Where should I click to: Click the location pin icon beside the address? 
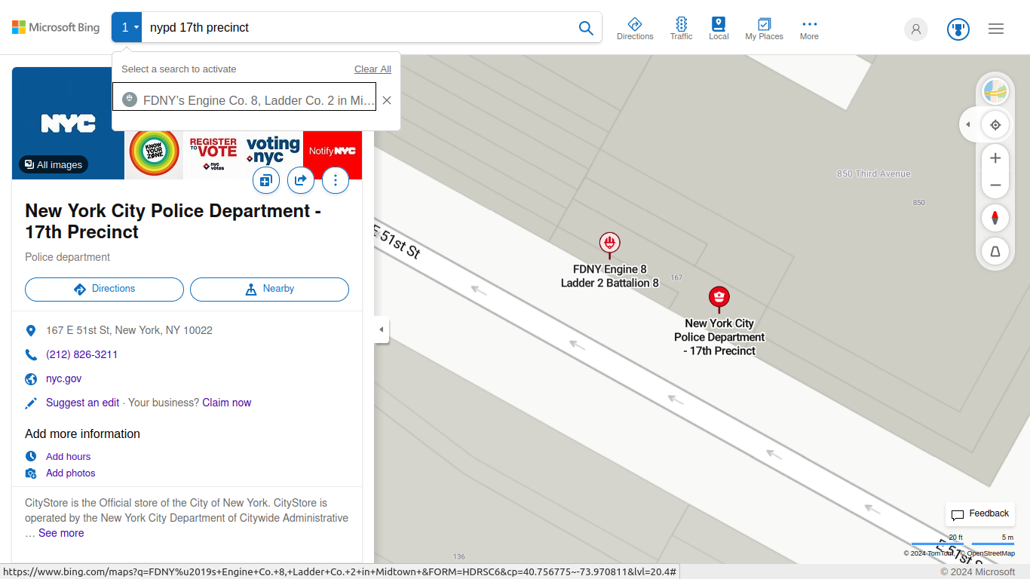tap(31, 331)
